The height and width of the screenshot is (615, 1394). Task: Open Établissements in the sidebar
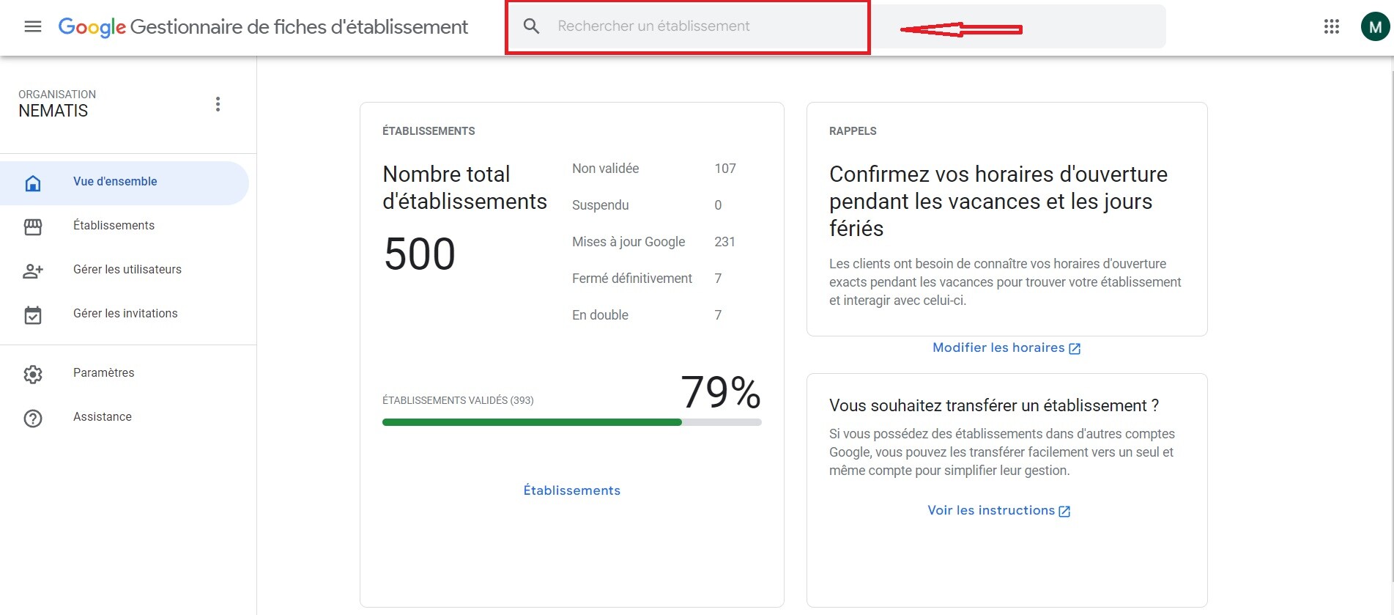tap(114, 226)
